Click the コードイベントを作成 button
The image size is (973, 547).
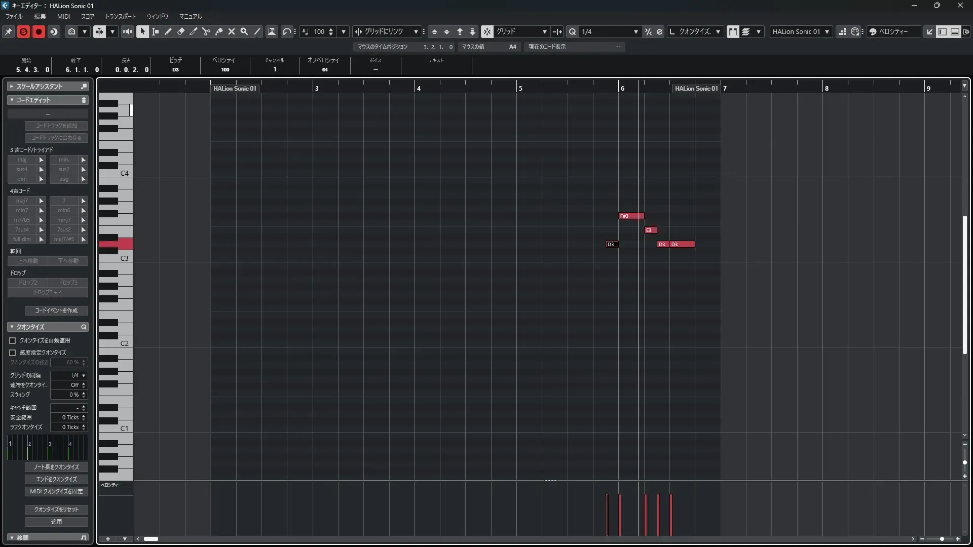pos(56,310)
